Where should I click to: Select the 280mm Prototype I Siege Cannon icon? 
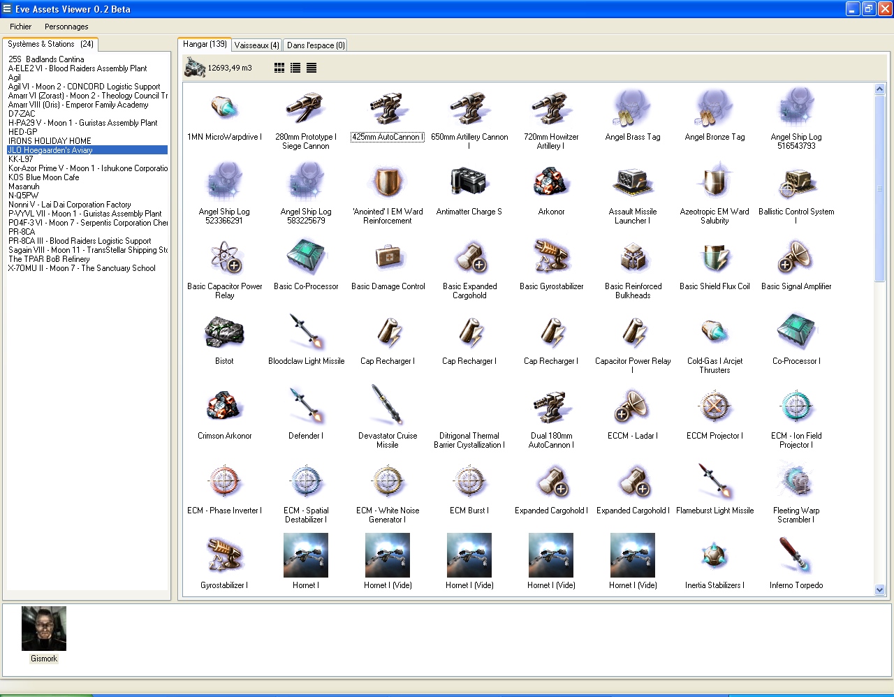[306, 108]
